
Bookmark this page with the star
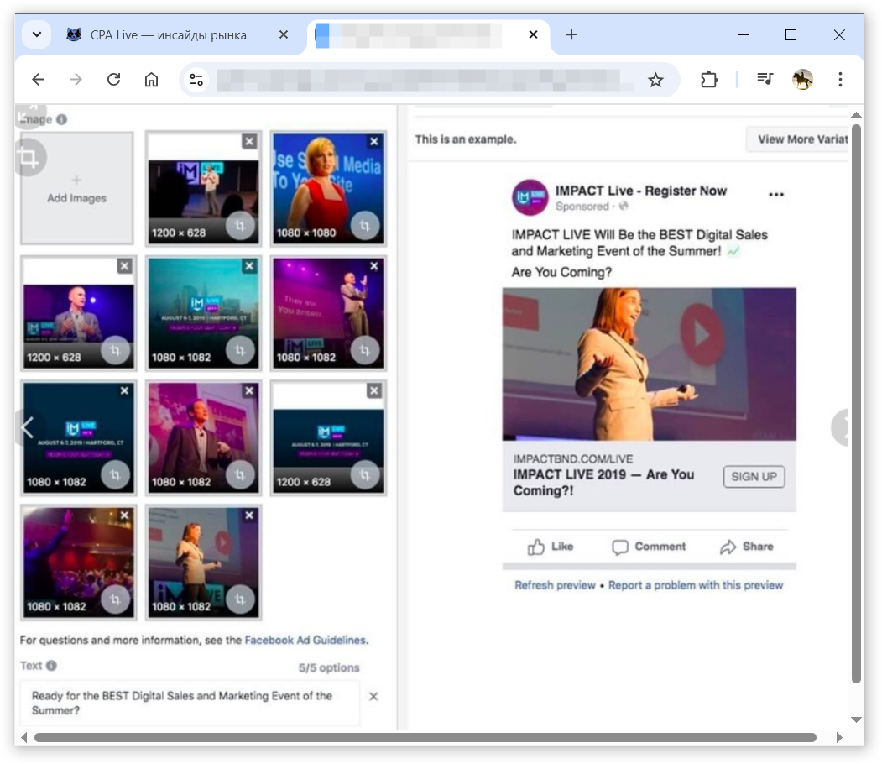(655, 80)
